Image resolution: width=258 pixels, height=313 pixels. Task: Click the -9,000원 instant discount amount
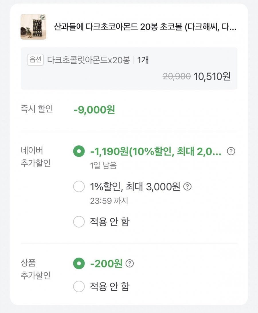coord(94,110)
